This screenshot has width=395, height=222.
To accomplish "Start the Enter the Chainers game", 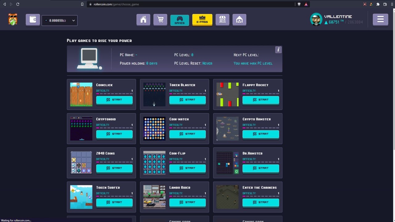I will [x=261, y=203].
